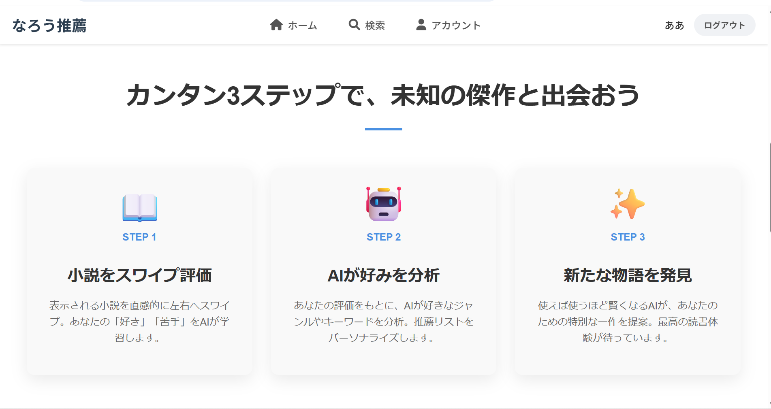
Task: Click the account person icon
Action: pos(421,25)
